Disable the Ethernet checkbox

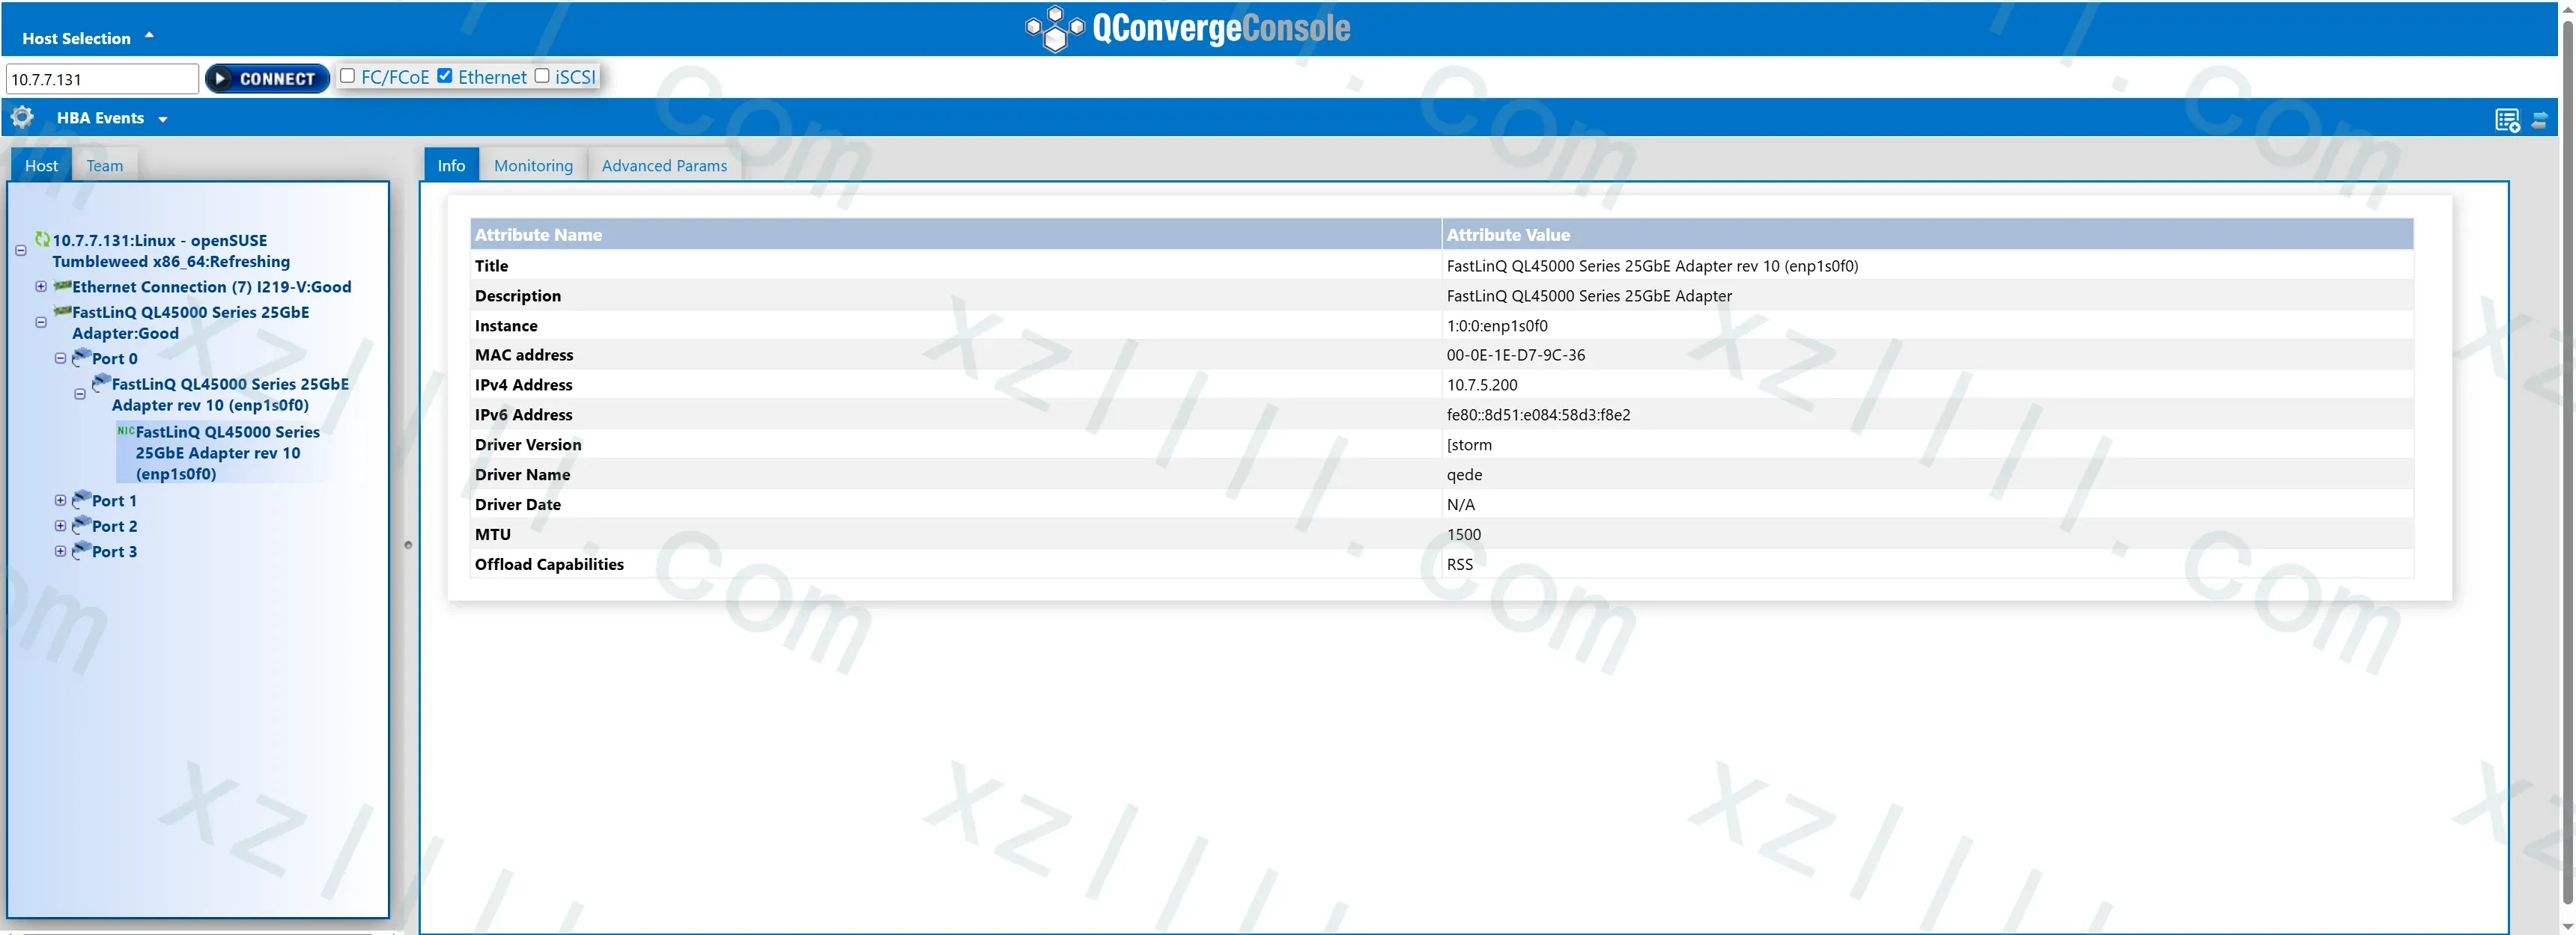pyautogui.click(x=445, y=75)
